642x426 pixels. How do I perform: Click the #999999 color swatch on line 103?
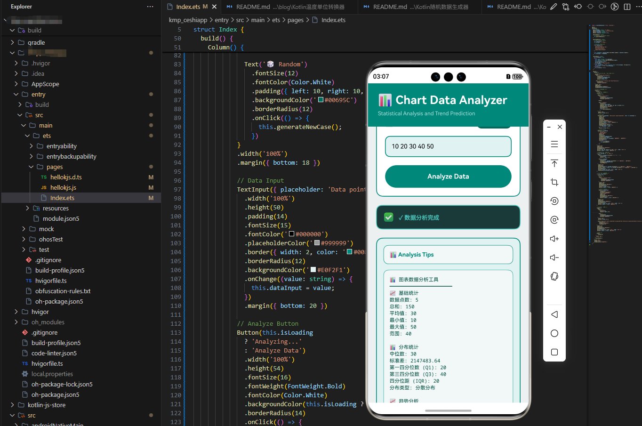[x=317, y=243]
